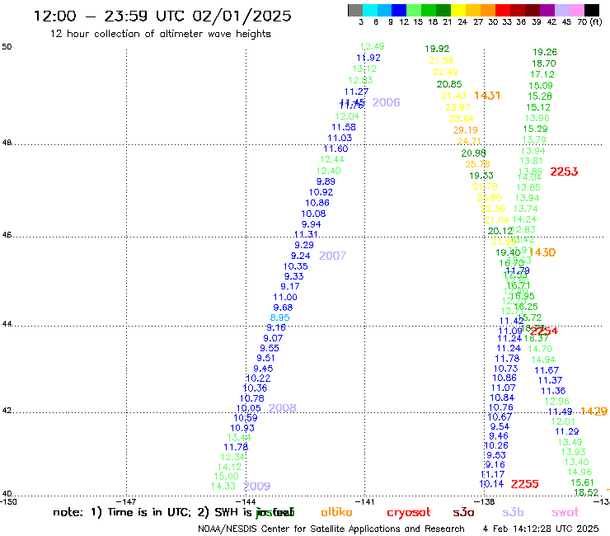This screenshot has height=536, width=610.
Task: Click the gray 3 ft legend swatch
Action: [355, 10]
